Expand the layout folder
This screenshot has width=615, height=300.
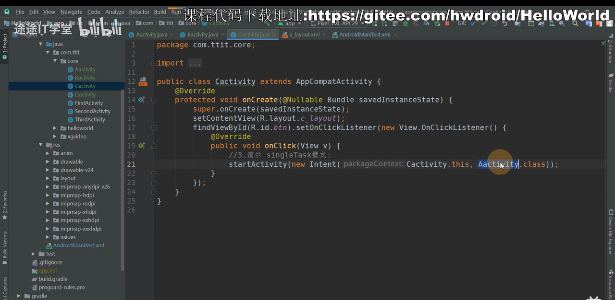pyautogui.click(x=48, y=178)
